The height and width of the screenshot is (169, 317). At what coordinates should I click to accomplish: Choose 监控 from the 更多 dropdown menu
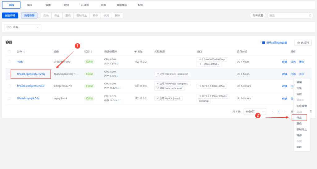click(299, 94)
